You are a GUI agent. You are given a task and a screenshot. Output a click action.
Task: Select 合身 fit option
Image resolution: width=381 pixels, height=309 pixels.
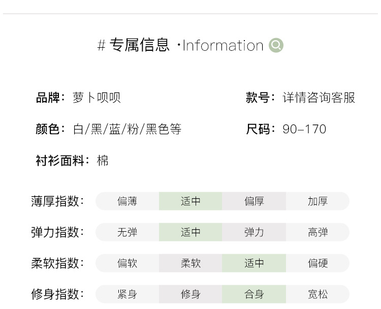tap(254, 294)
